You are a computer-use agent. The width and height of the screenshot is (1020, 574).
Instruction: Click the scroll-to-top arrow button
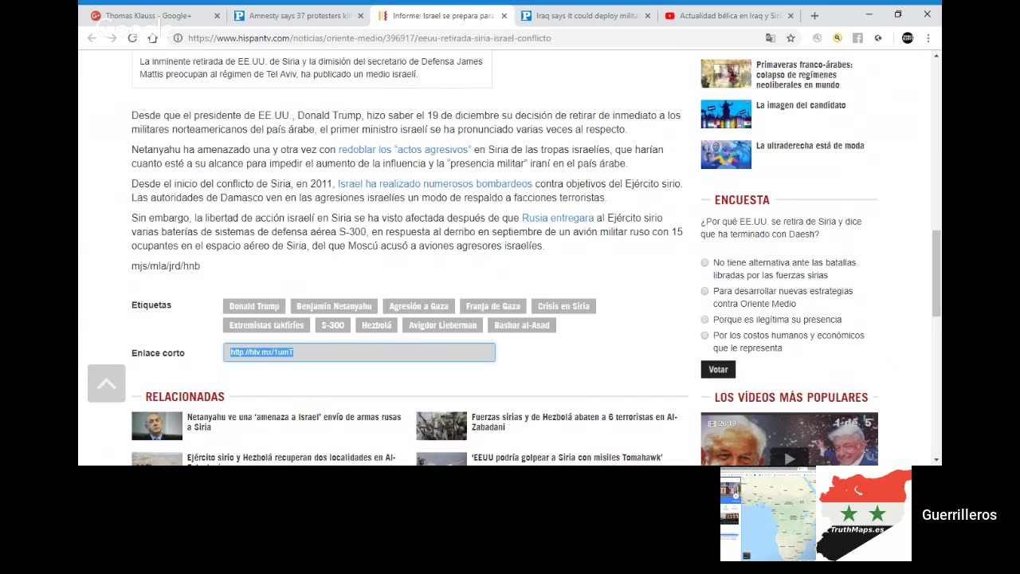click(107, 383)
